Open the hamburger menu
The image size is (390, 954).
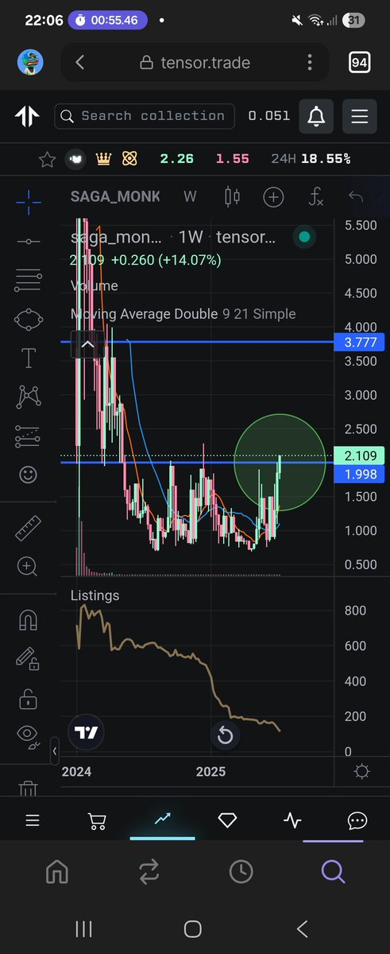click(x=359, y=116)
